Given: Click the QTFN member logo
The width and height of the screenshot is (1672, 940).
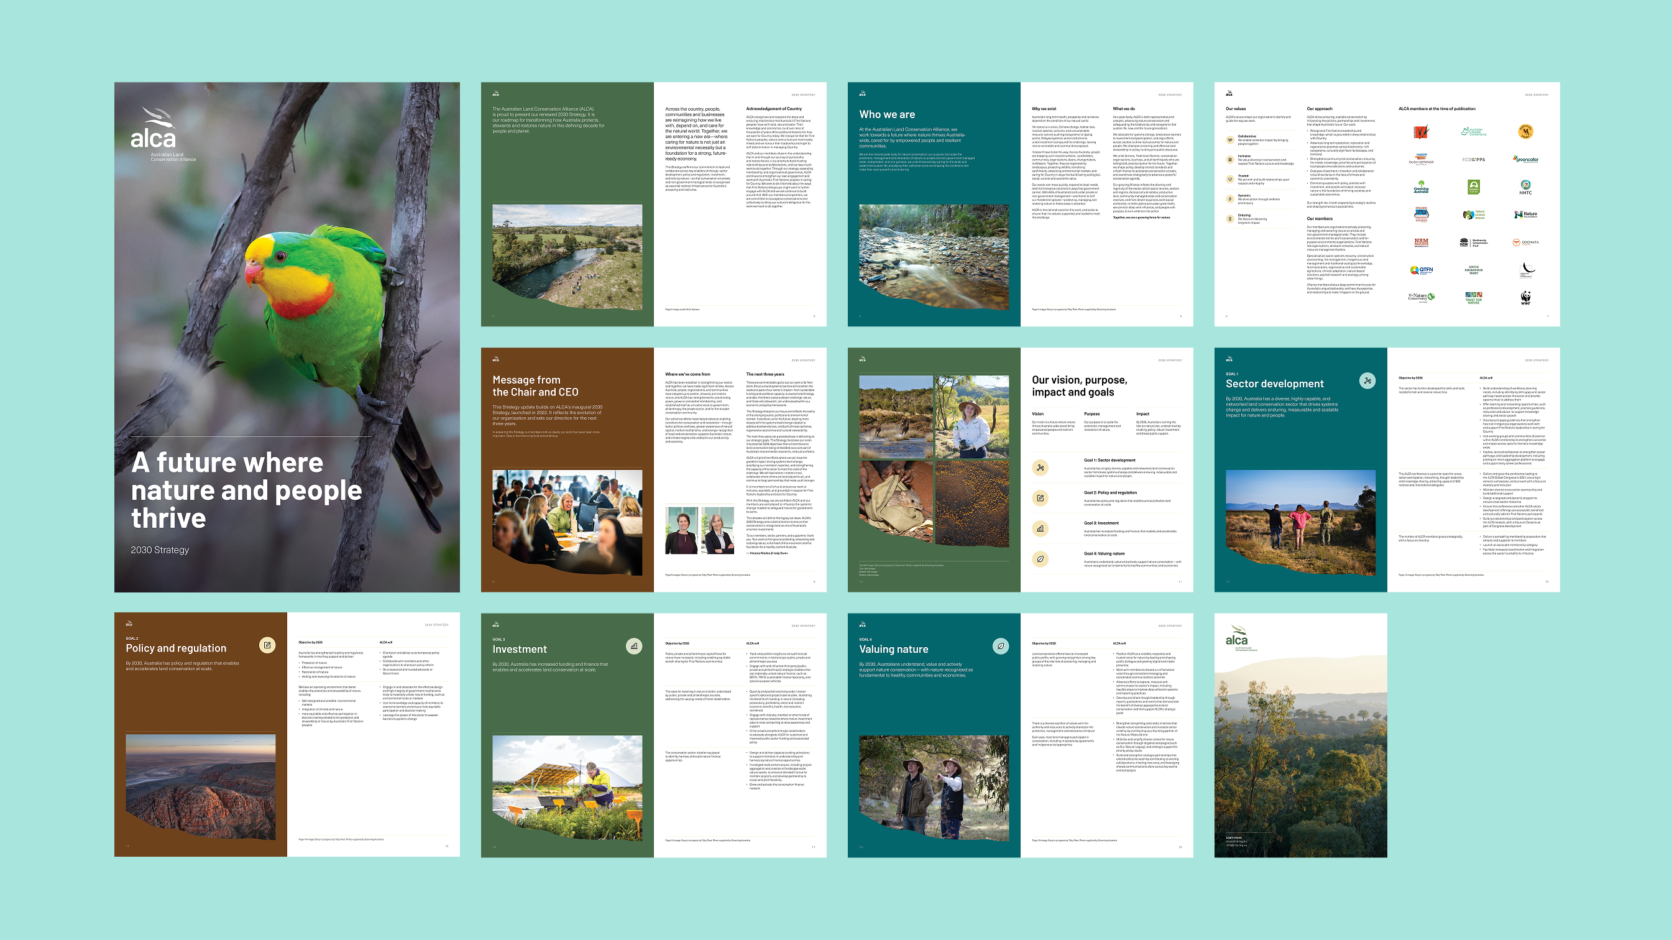Looking at the screenshot, I should tap(1421, 270).
